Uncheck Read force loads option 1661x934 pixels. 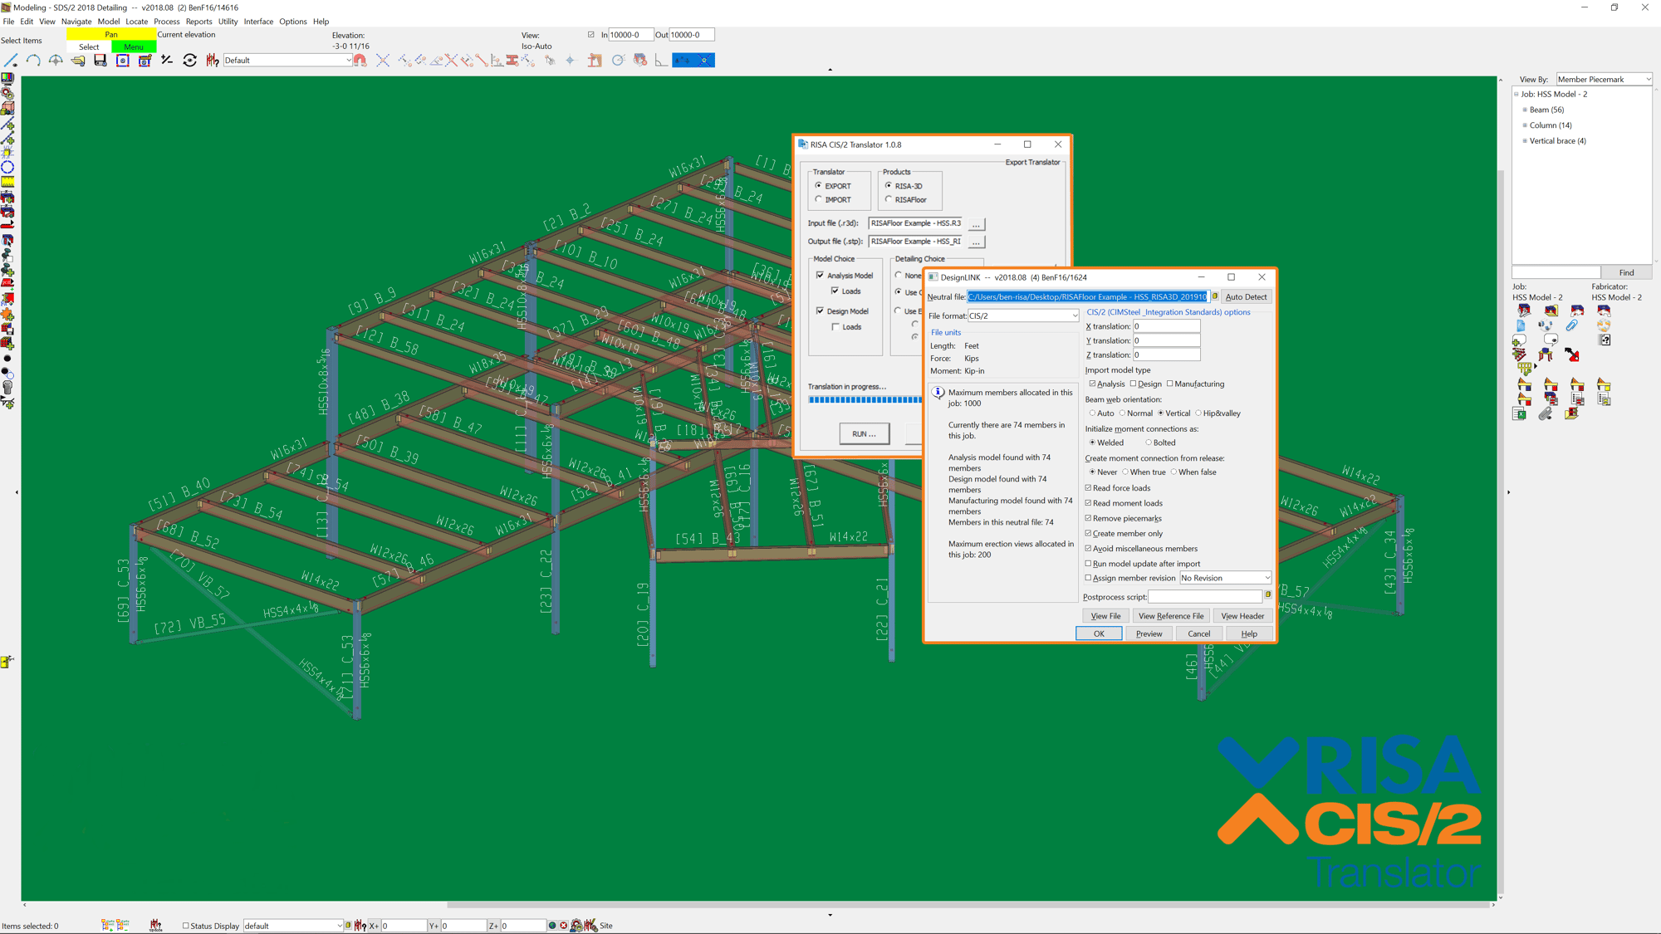(x=1088, y=488)
